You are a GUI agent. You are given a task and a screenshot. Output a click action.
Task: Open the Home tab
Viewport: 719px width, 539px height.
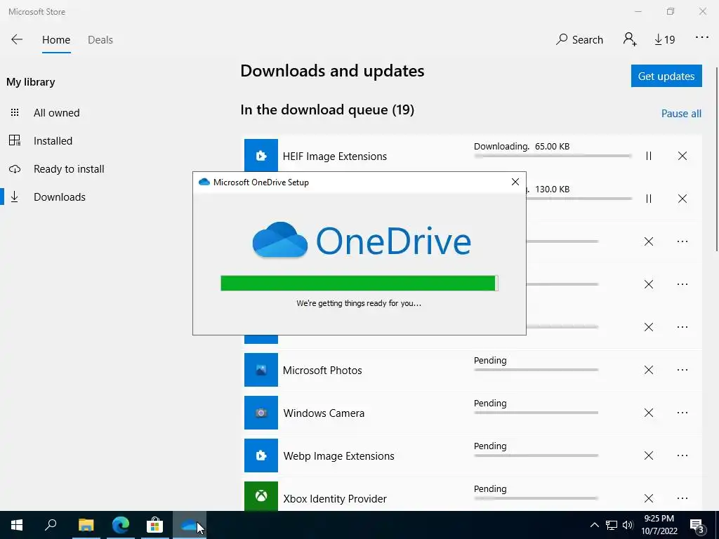tap(56, 40)
